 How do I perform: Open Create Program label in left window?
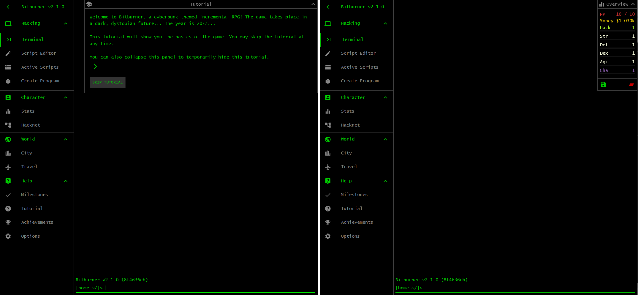[x=40, y=81]
